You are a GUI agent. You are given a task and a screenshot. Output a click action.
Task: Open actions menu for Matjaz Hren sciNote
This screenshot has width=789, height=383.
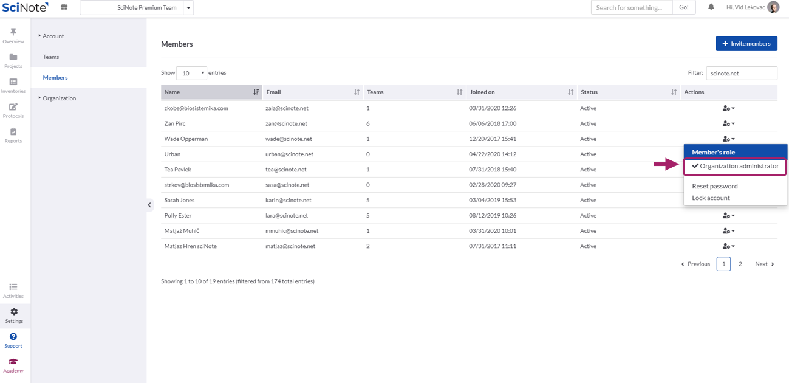click(x=729, y=246)
